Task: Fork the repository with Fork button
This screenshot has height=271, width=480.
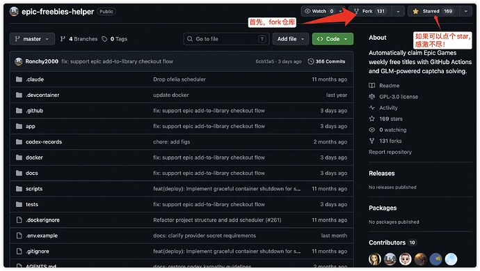Action: click(x=370, y=11)
